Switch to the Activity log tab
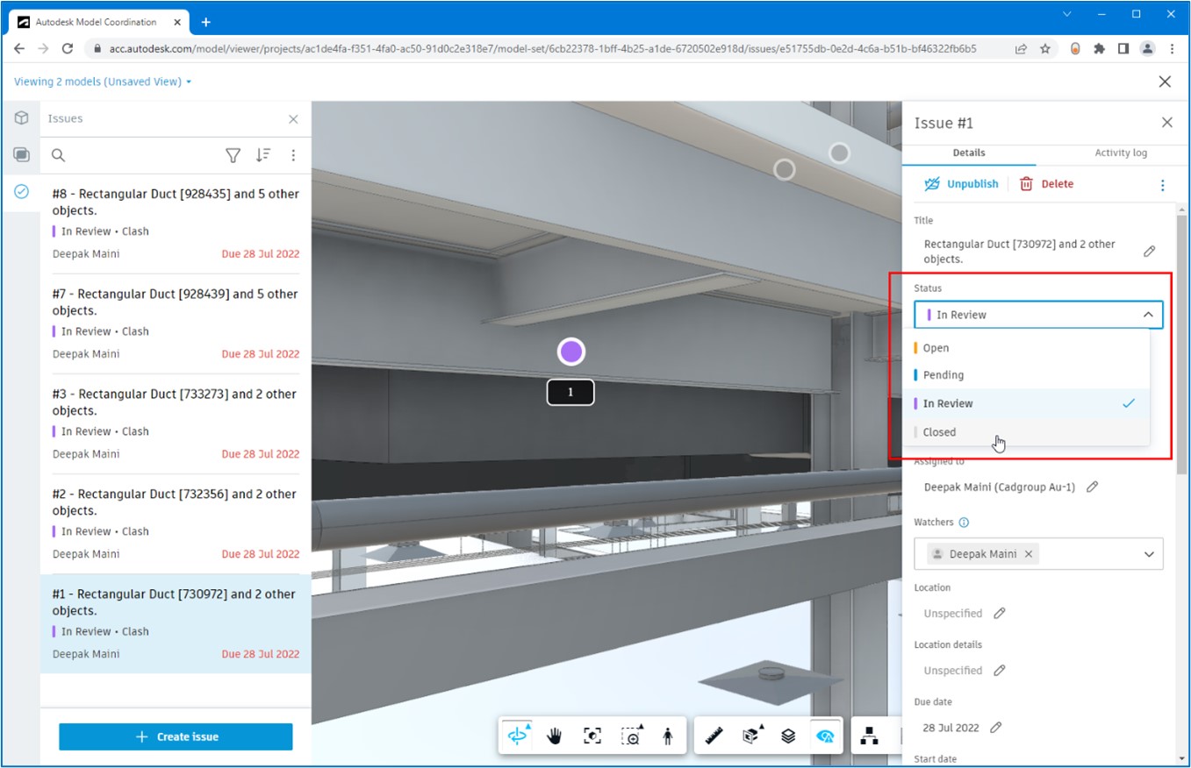Screen dimensions: 1191x768 (1120, 153)
